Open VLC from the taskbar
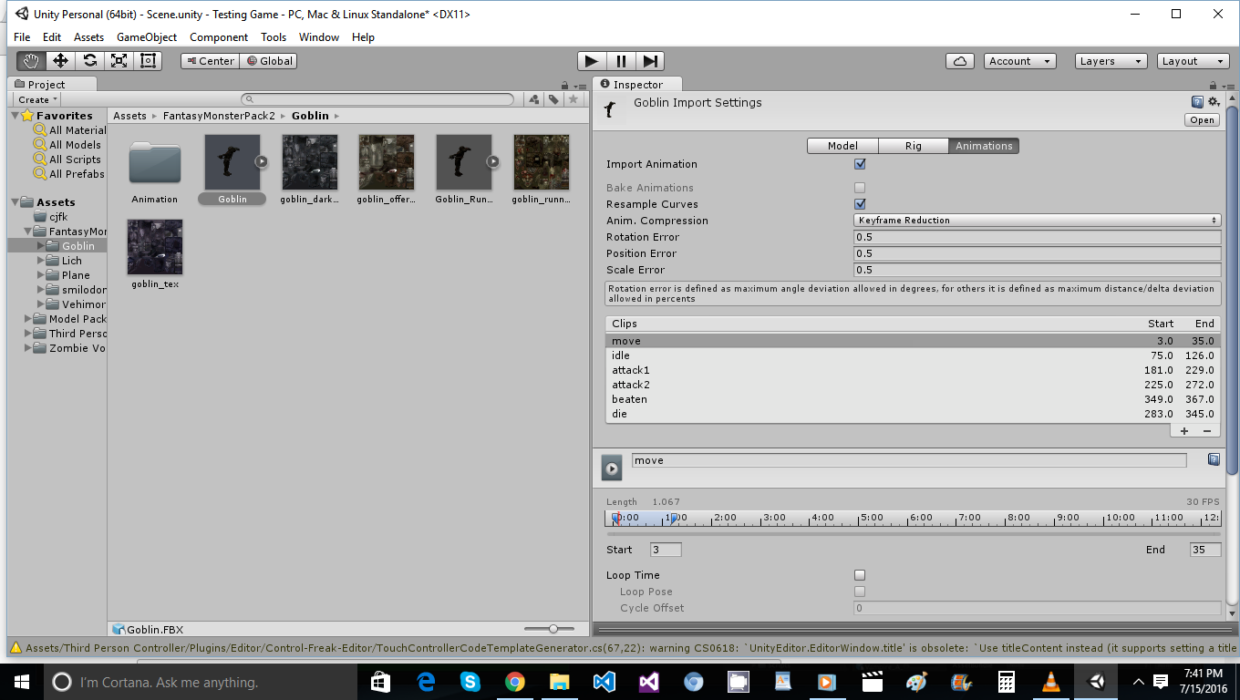The image size is (1240, 700). tap(1050, 682)
